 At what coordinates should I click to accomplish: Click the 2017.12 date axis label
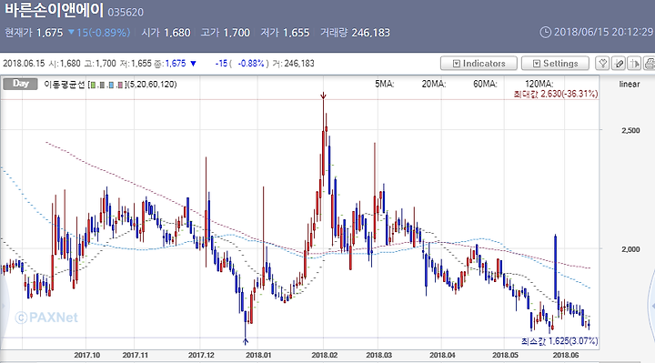[x=201, y=355]
